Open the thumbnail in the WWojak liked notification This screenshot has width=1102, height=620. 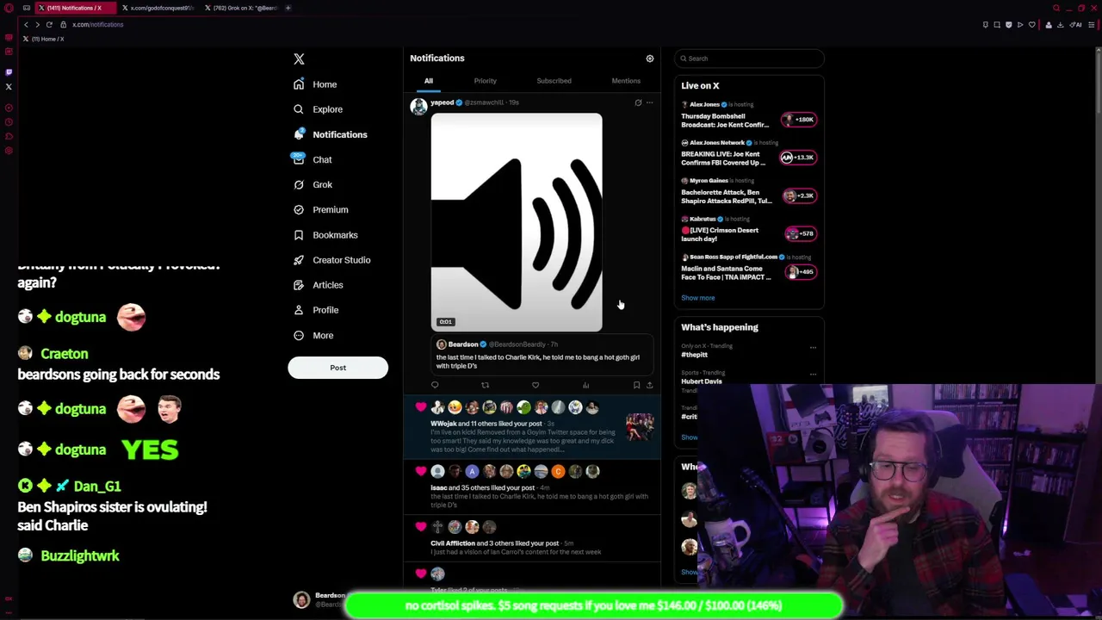pos(640,426)
